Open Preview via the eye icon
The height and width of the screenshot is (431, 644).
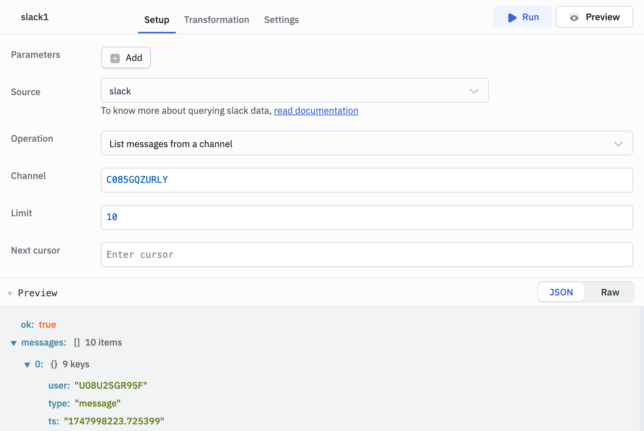574,17
